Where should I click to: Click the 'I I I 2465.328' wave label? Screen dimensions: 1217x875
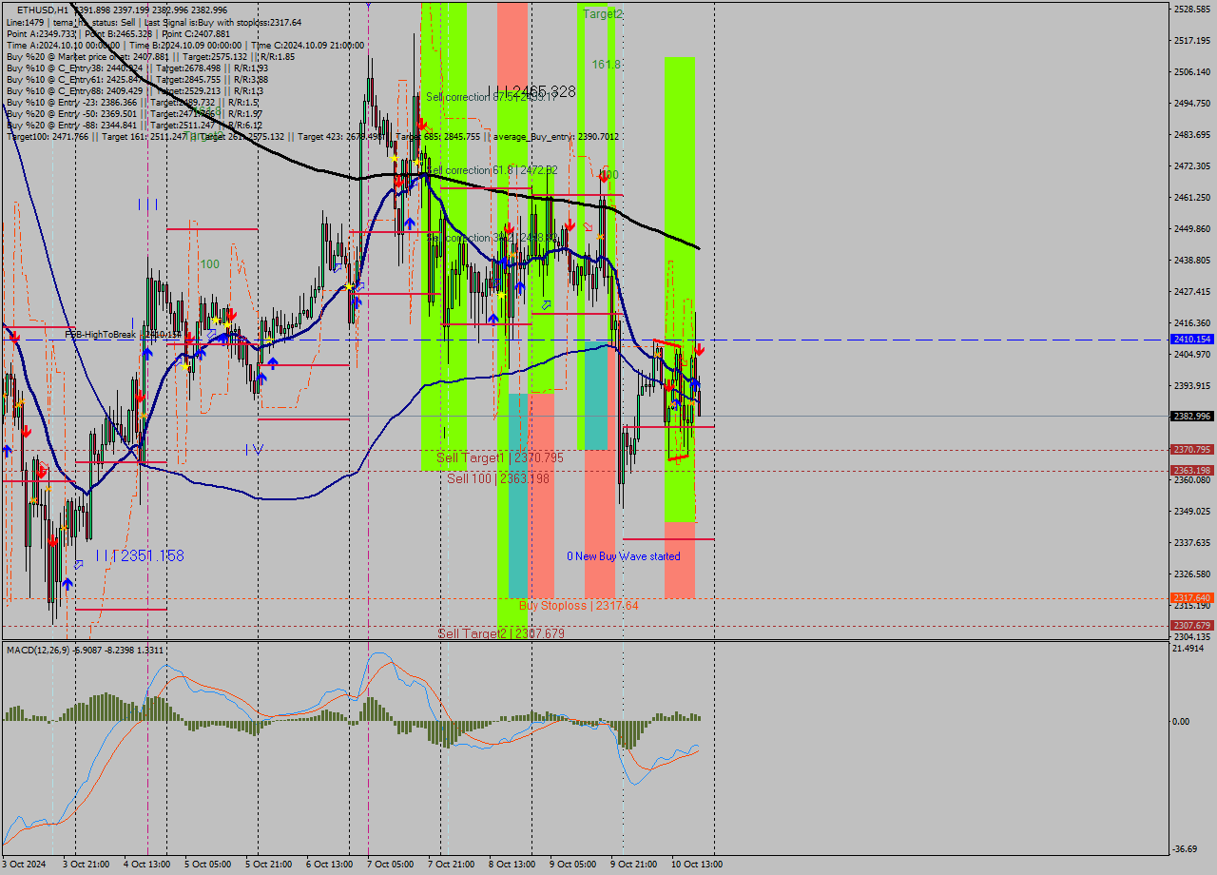pos(531,91)
